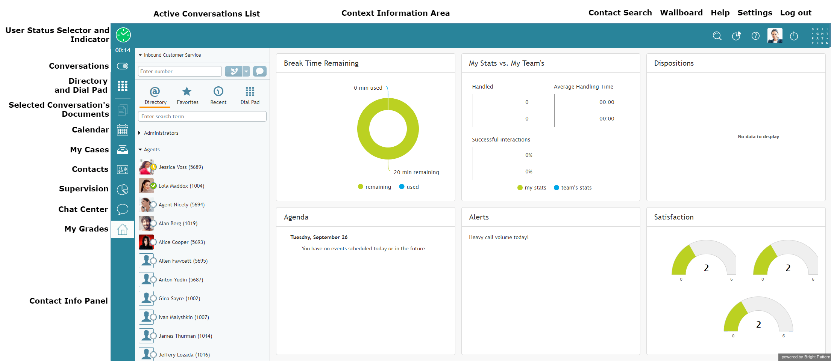
Task: Open the call button dropdown arrow
Action: coord(246,71)
